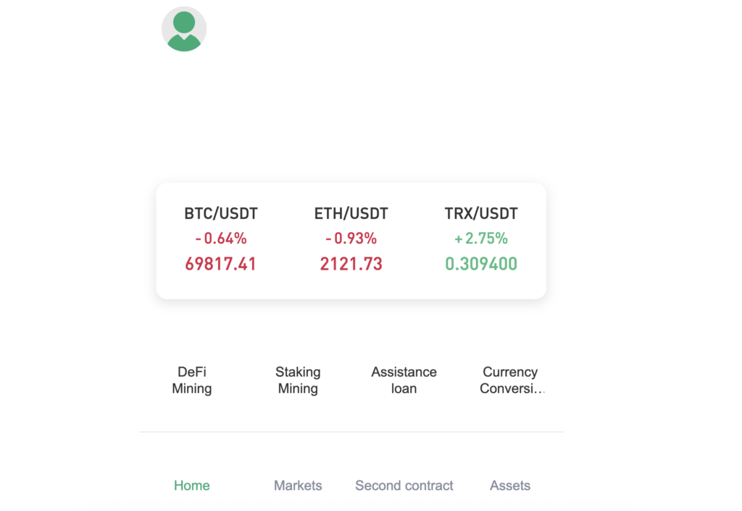Click the TRX gain +2.75% label
742x511 pixels.
(481, 238)
